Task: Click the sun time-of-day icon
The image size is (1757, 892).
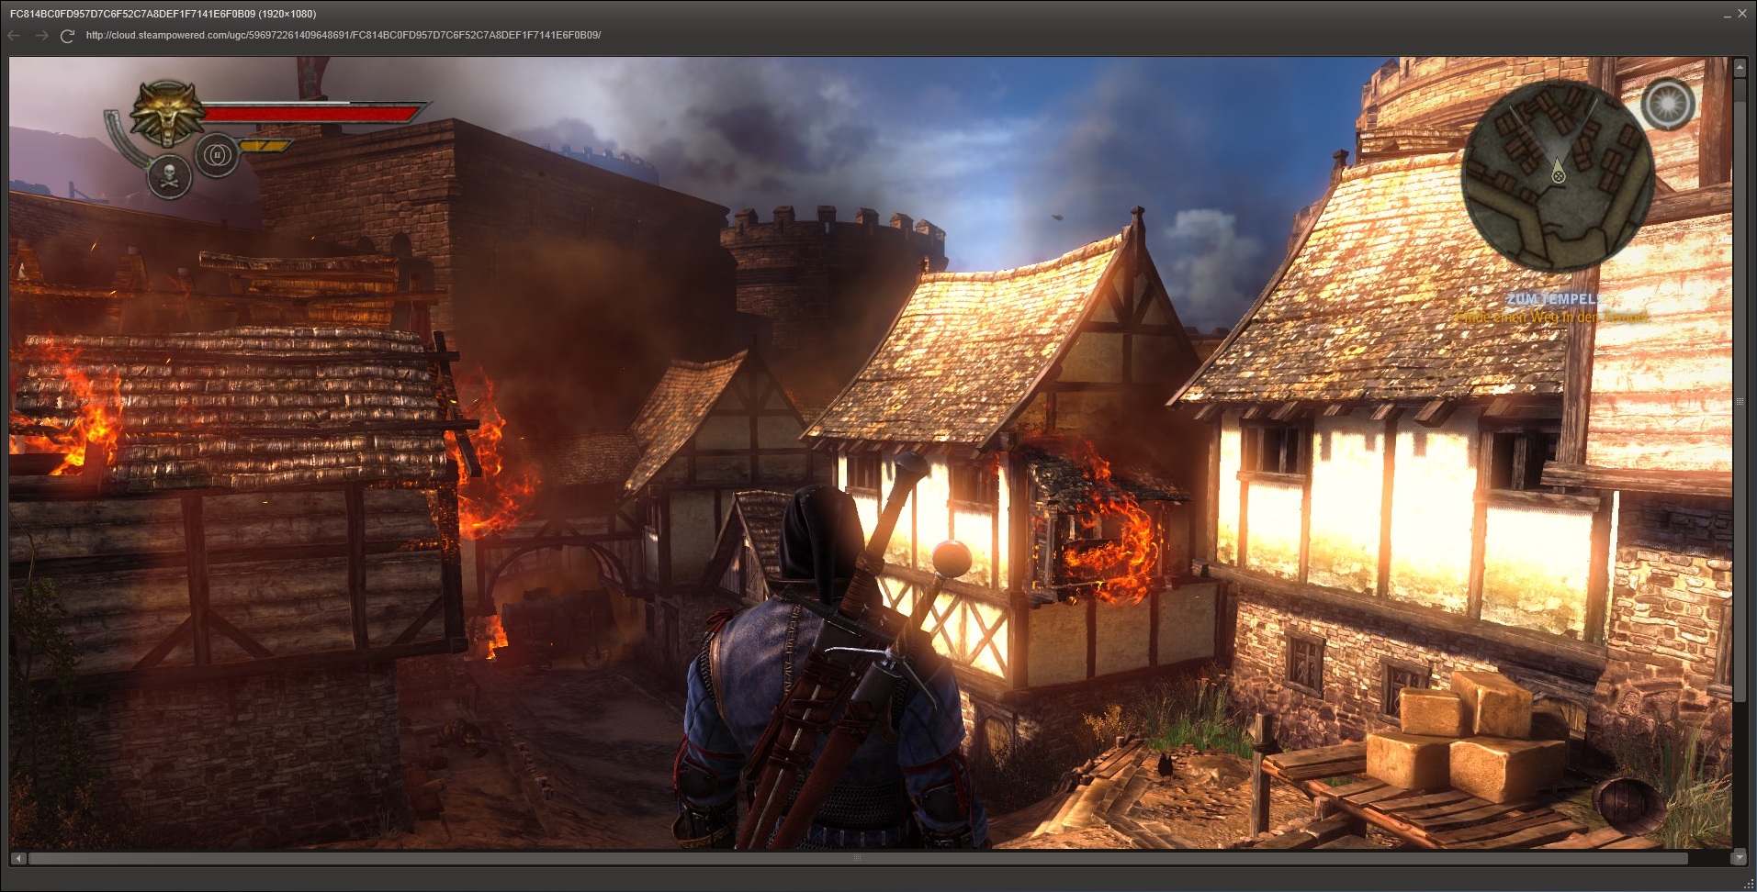Action: coord(1667,104)
